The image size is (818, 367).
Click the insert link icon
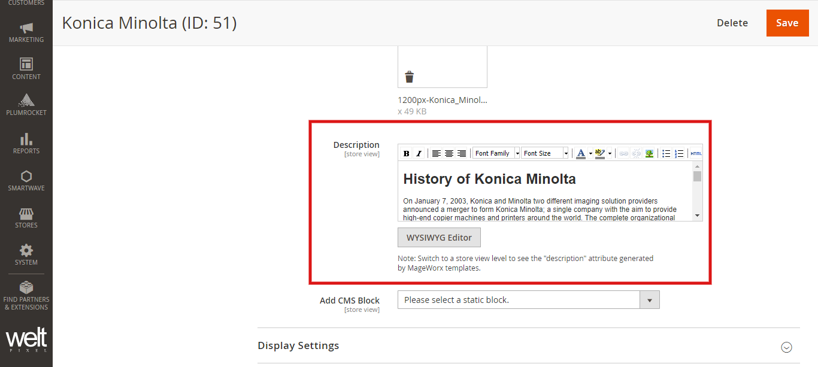pos(623,154)
